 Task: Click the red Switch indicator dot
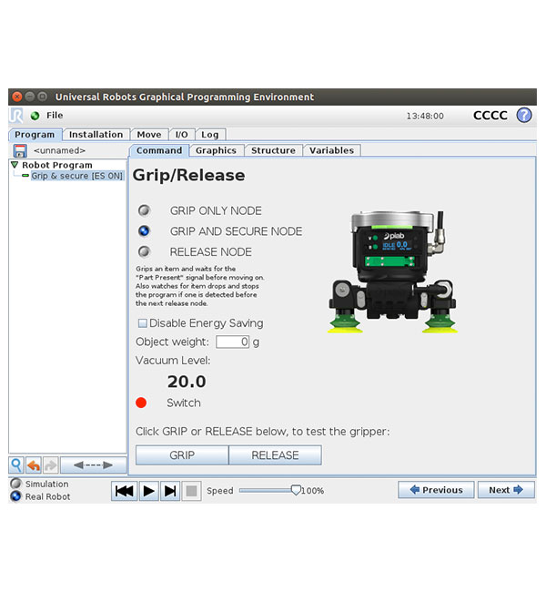coord(141,403)
